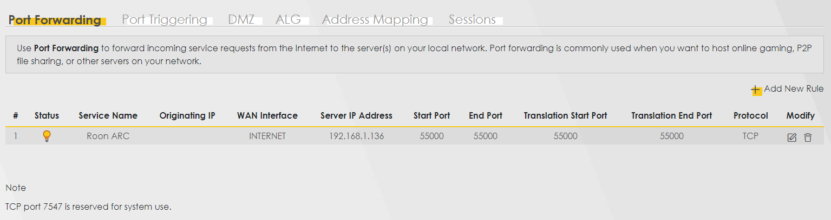Click the Service Name column header
This screenshot has height=220, width=831.
pyautogui.click(x=108, y=116)
